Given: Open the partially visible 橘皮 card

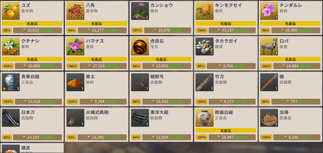Looking at the screenshot, I should tap(32, 148).
